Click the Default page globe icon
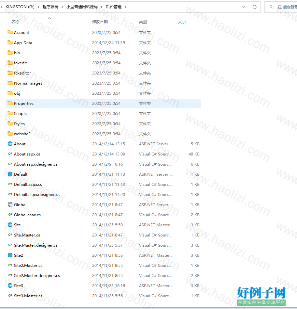Image resolution: width=297 pixels, height=309 pixels. pos(10,174)
